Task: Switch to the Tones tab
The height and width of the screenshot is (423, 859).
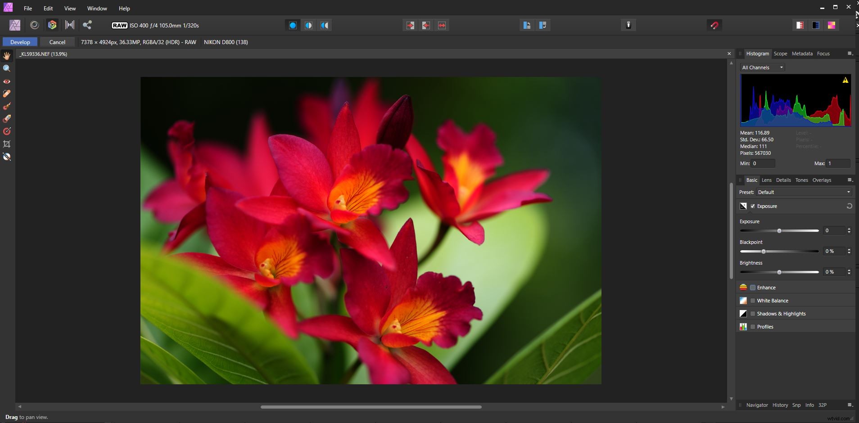Action: 802,180
